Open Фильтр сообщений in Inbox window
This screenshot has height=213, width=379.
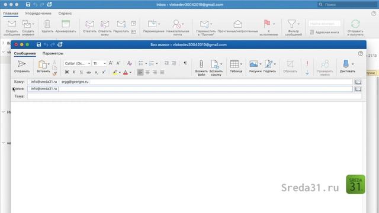coord(293,28)
